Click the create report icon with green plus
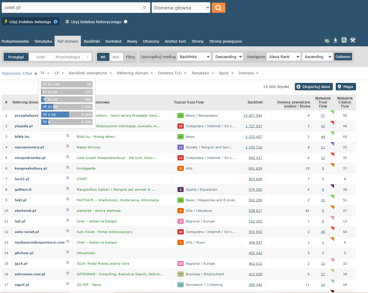The width and height of the screenshot is (368, 293). (x=344, y=40)
